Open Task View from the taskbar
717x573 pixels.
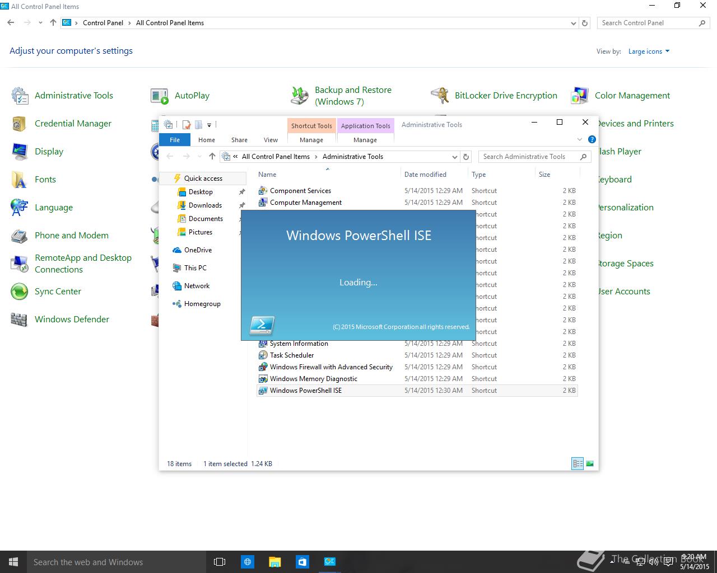[x=220, y=562]
